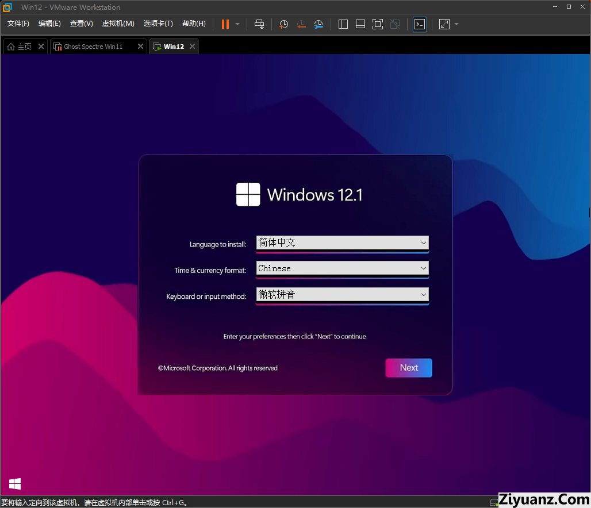Click the pause virtual machine icon
Viewport: 591px width, 508px height.
[x=225, y=24]
